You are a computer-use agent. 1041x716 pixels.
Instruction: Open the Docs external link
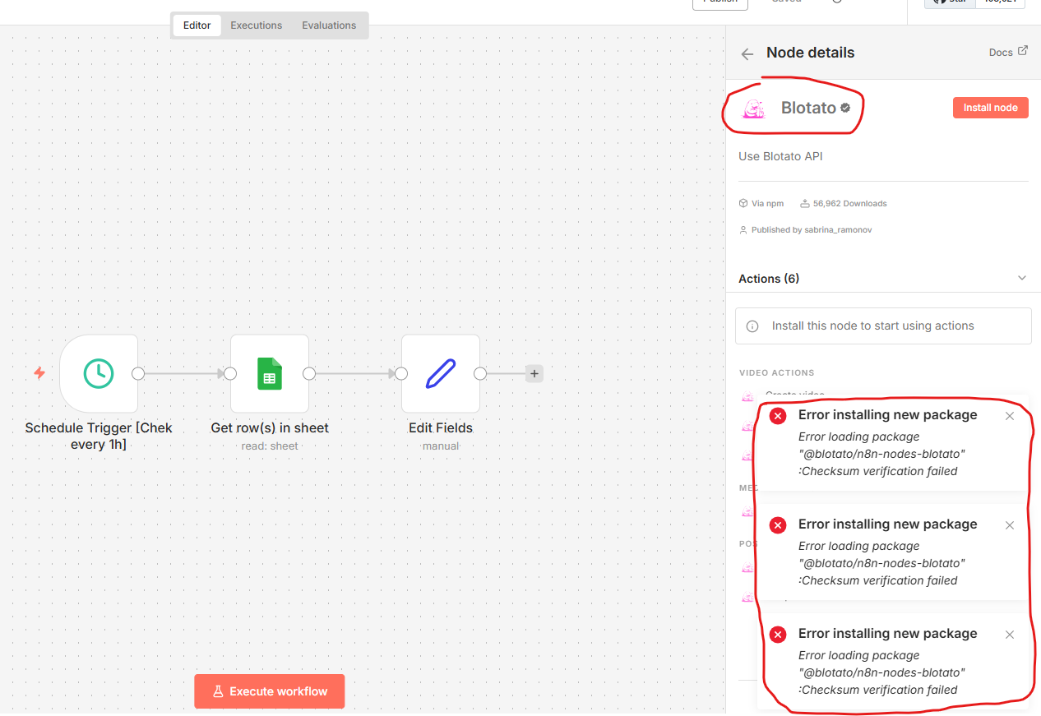pos(1008,52)
